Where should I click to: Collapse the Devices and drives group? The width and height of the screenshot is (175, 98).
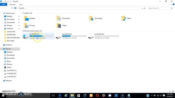(22, 31)
